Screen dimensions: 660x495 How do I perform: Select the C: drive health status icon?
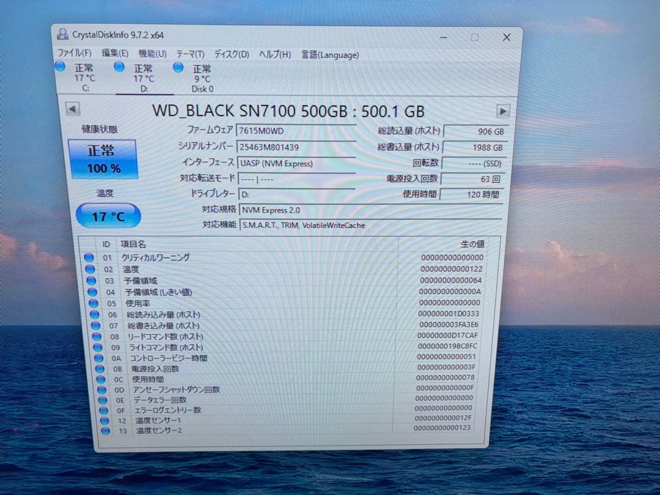coord(60,66)
